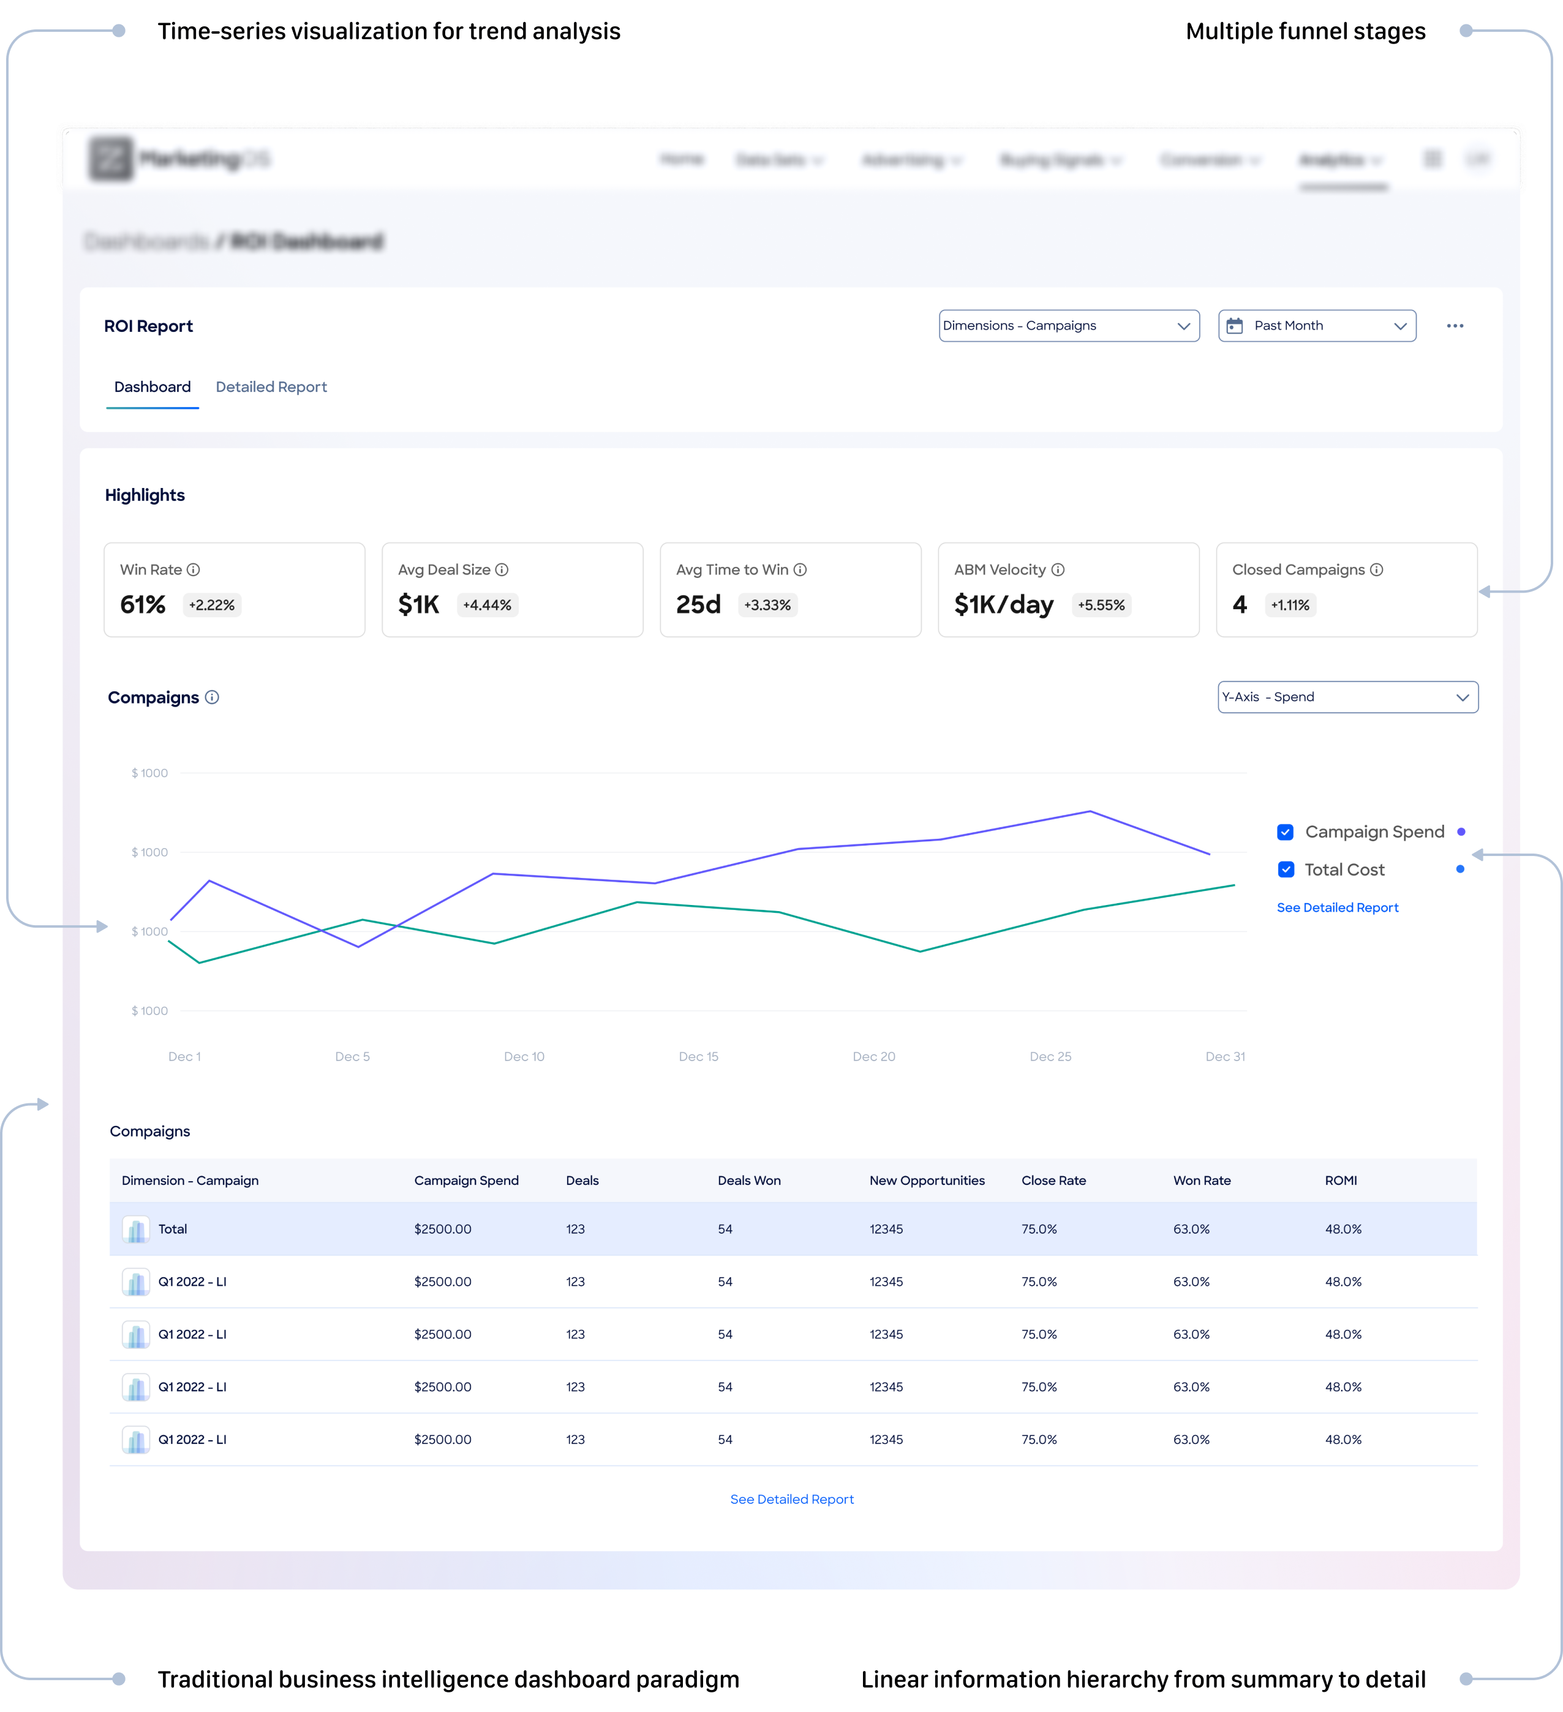The height and width of the screenshot is (1712, 1563).
Task: Switch to the Detailed Report tab
Action: point(271,387)
